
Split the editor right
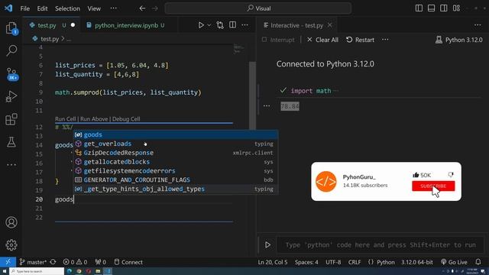pyautogui.click(x=232, y=25)
